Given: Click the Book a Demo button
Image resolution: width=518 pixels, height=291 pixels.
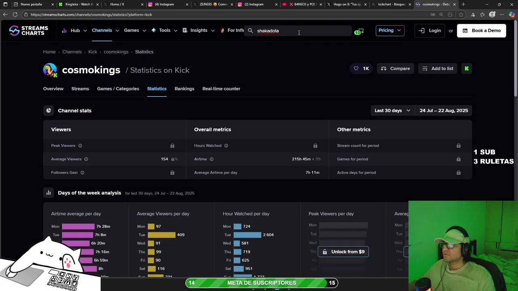Looking at the screenshot, I should (x=481, y=31).
